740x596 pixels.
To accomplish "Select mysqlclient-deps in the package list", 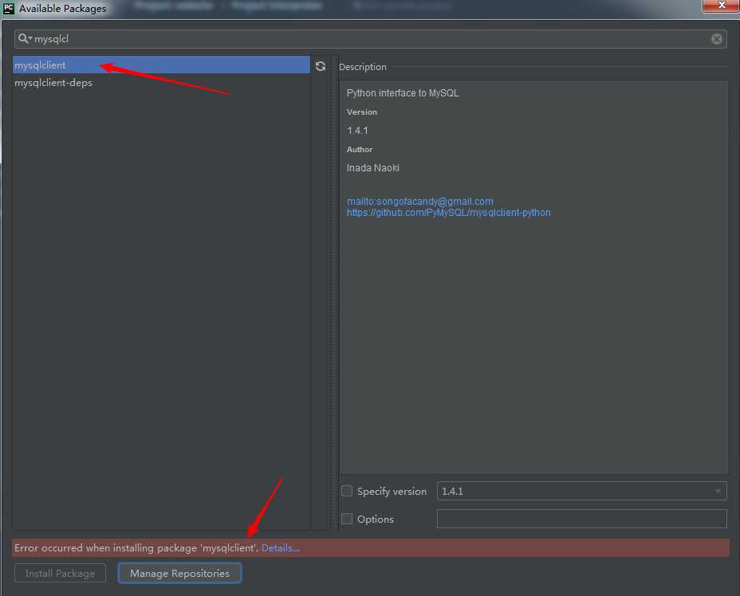I will click(x=161, y=83).
